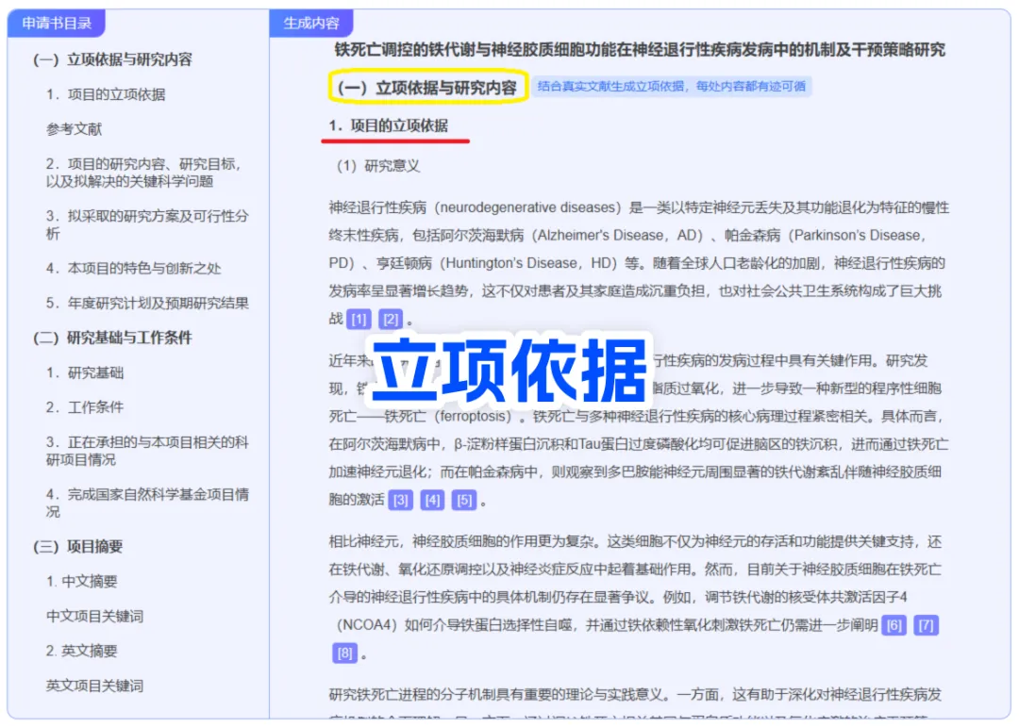Viewport: 1019px width, 727px height.
Task: Click the blue hint about 真实文献 traceability
Action: (x=671, y=86)
